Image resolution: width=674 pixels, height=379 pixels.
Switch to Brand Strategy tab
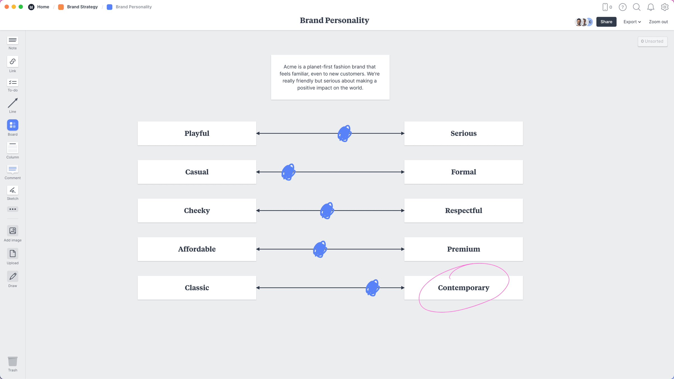82,7
